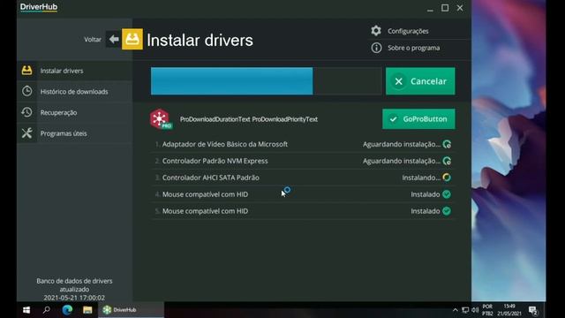Open notification center icon
This screenshot has width=565, height=318.
click(x=533, y=310)
